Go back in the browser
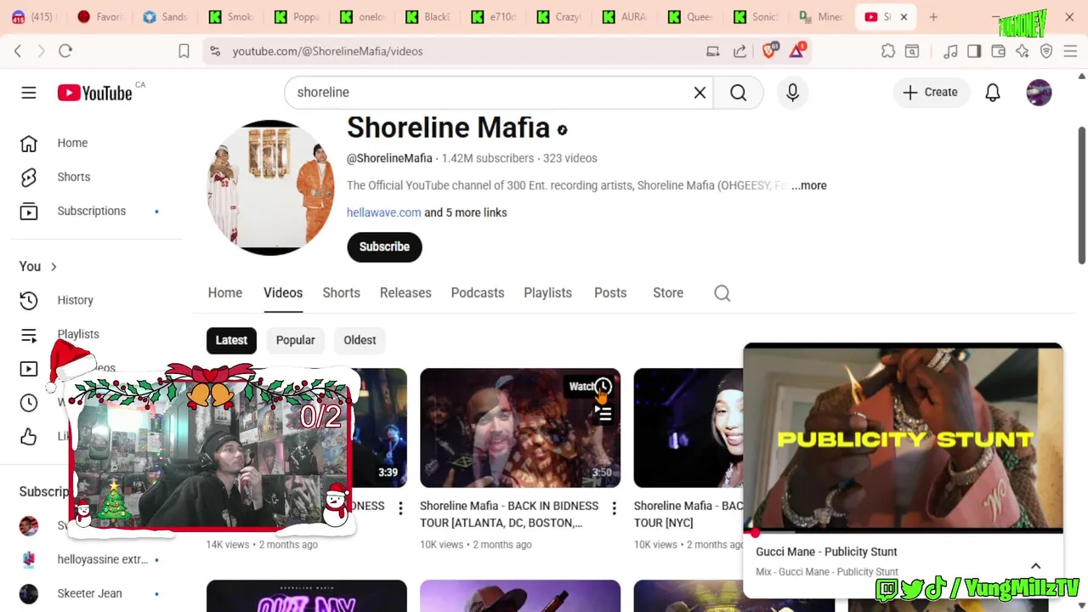1088x612 pixels. (x=18, y=51)
